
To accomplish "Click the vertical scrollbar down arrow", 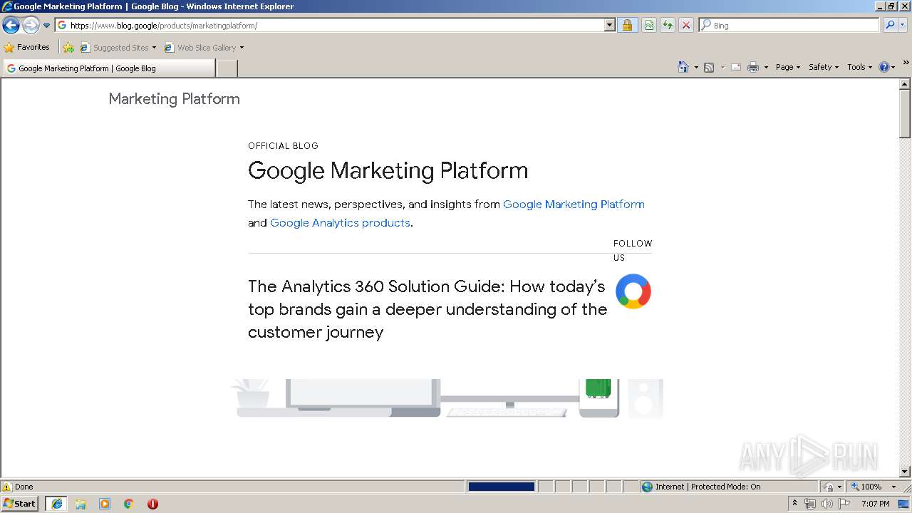I will (x=905, y=472).
